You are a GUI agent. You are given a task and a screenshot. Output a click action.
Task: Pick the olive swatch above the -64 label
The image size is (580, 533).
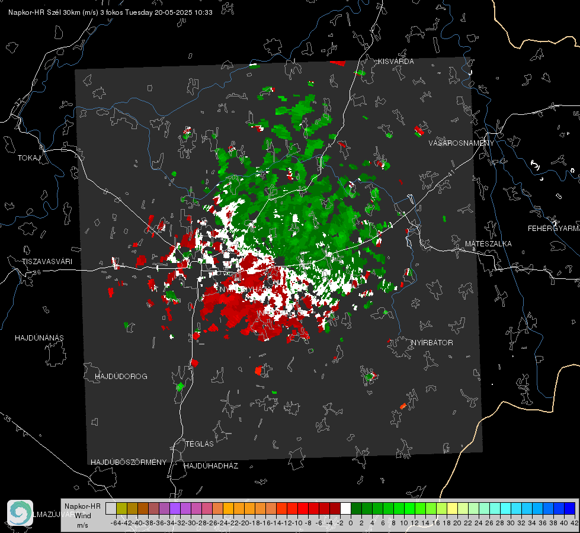click(121, 508)
